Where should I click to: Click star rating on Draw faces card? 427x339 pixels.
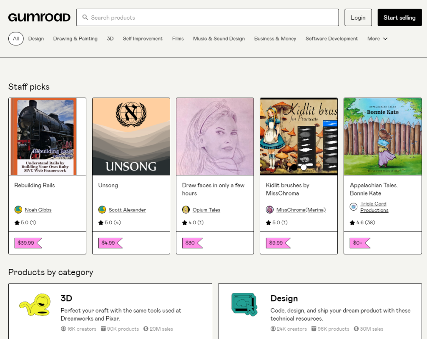tap(193, 223)
